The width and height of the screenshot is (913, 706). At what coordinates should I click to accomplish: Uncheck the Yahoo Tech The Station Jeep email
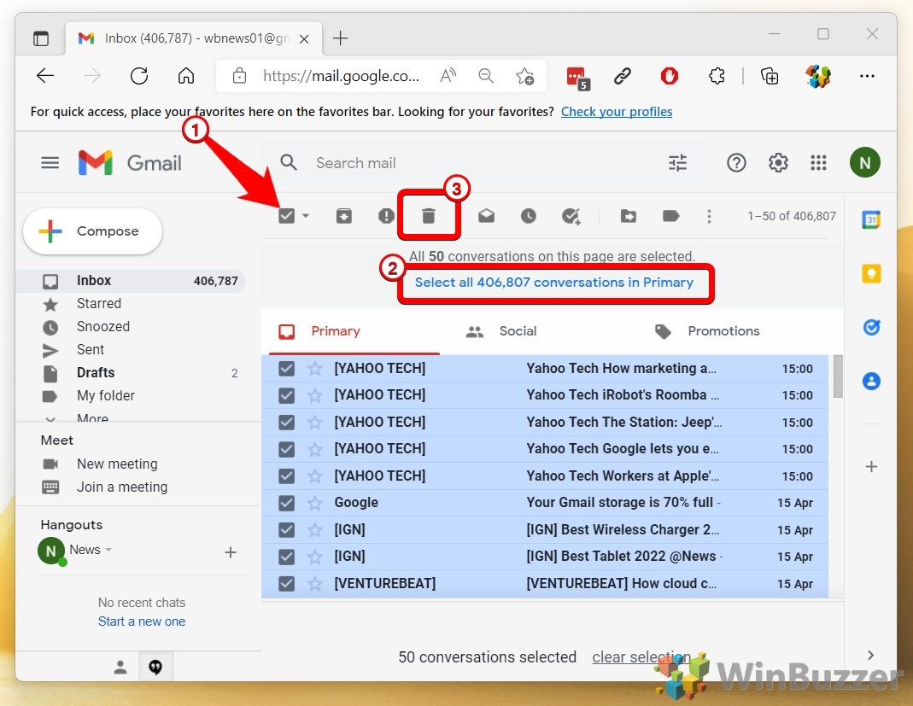286,422
